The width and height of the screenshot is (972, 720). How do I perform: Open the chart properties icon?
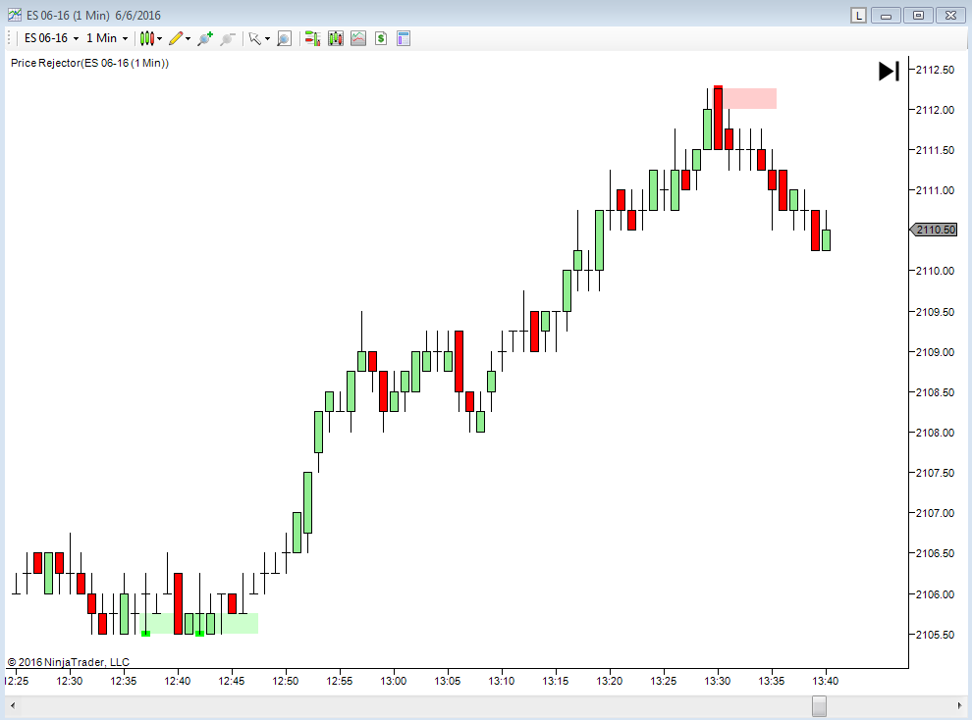point(403,38)
